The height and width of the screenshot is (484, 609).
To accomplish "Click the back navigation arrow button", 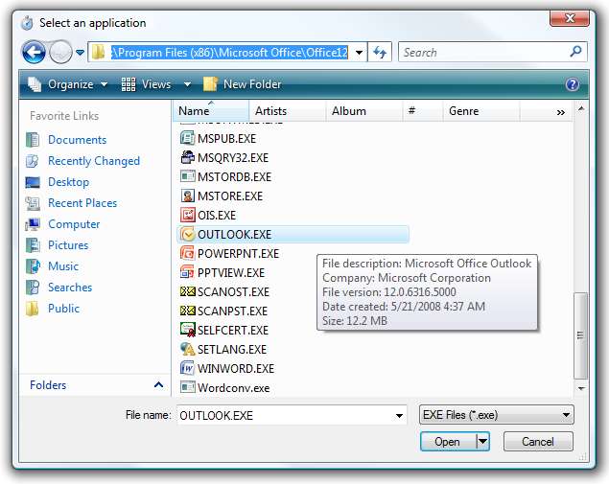I will click(34, 53).
